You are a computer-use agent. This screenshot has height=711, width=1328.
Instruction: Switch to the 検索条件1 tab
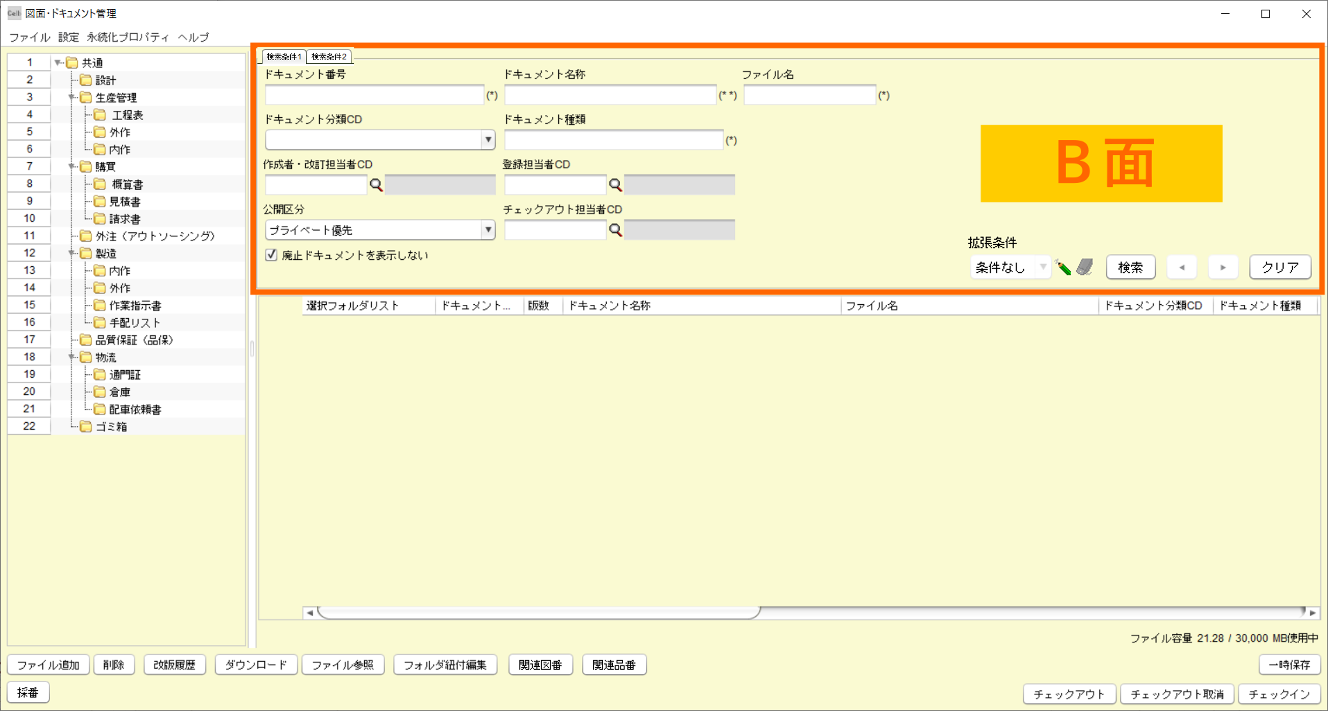click(283, 57)
